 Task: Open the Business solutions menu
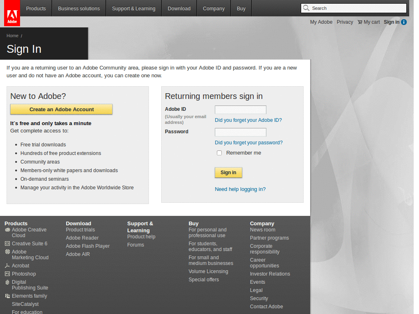pos(79,8)
